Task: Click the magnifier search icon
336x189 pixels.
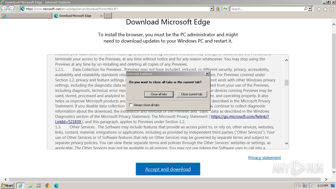Action: (x=306, y=9)
